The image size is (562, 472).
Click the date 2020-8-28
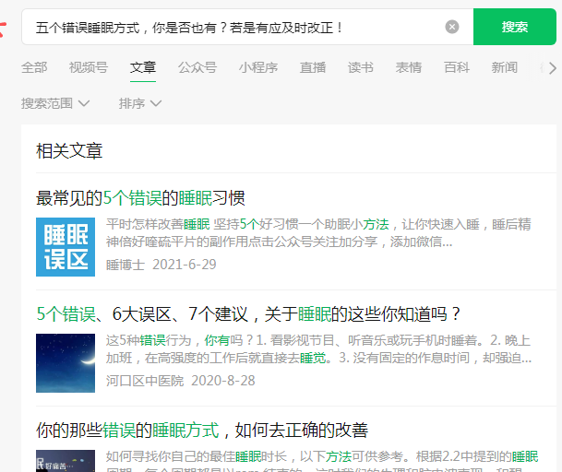point(223,381)
